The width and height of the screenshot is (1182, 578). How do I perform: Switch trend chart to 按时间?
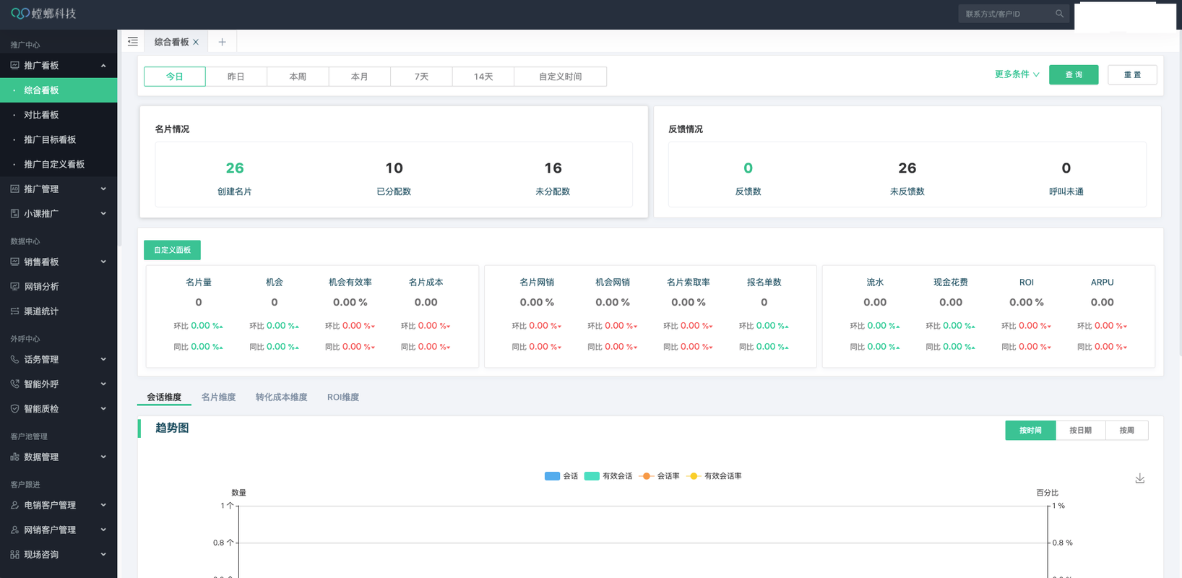click(1030, 431)
